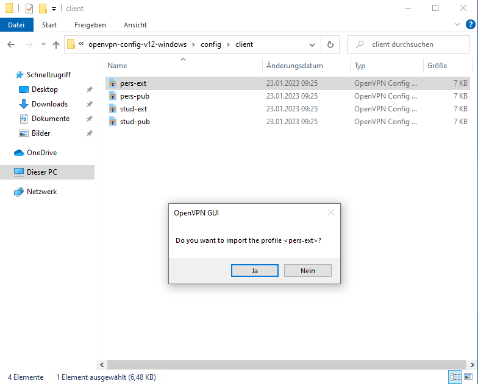Click the pers-pub OpenVPN file icon
This screenshot has height=384, width=478.
113,96
